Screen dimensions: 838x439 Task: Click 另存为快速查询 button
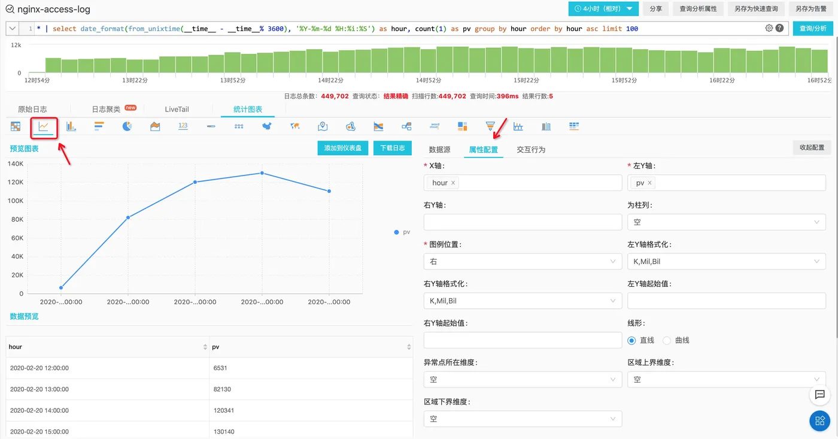point(756,9)
